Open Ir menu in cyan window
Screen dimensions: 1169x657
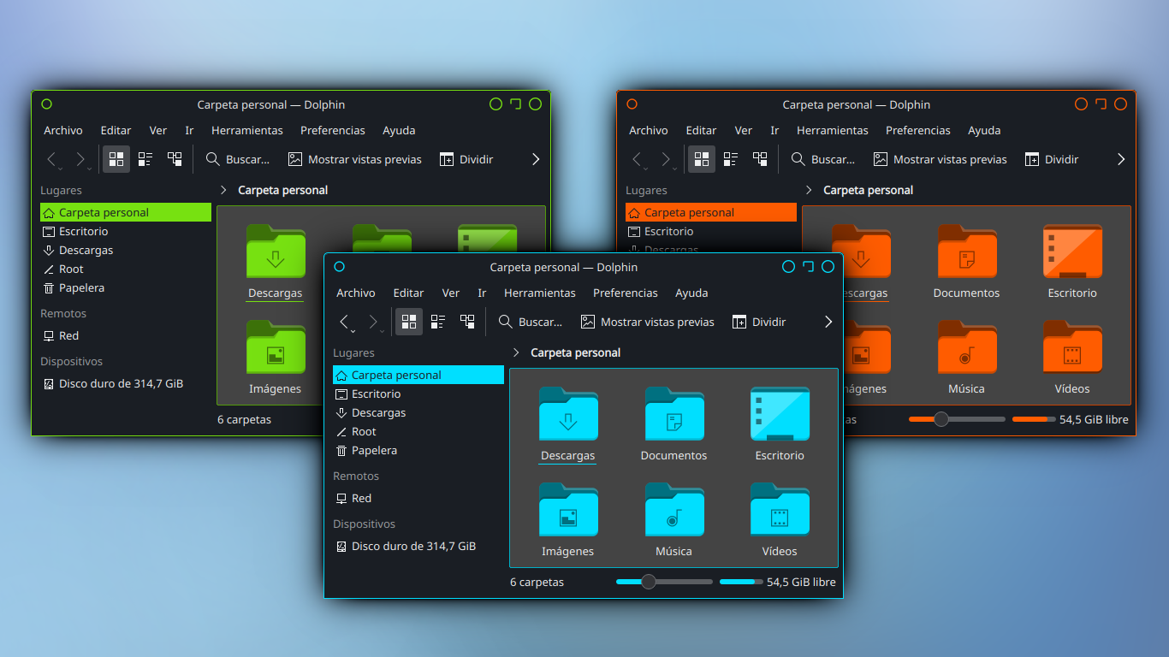(482, 293)
